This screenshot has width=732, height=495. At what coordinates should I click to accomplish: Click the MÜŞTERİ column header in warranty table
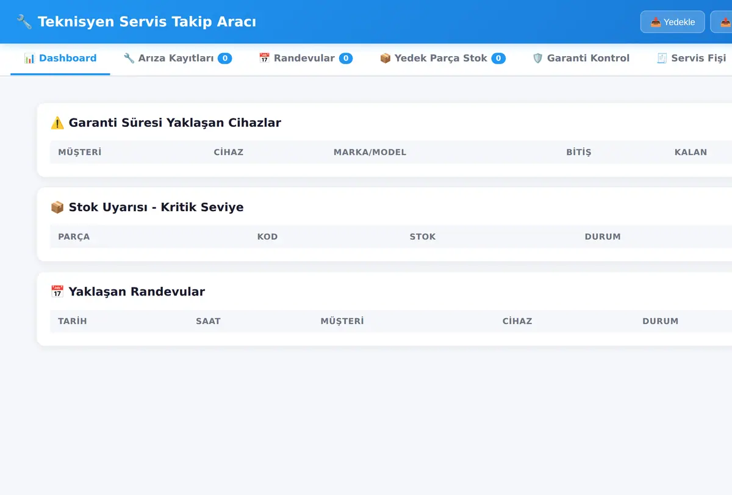[x=80, y=152]
